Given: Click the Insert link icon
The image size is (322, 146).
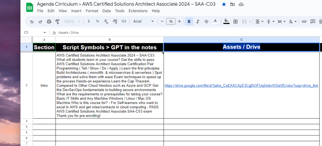Looking at the screenshot, I should point(304,21).
